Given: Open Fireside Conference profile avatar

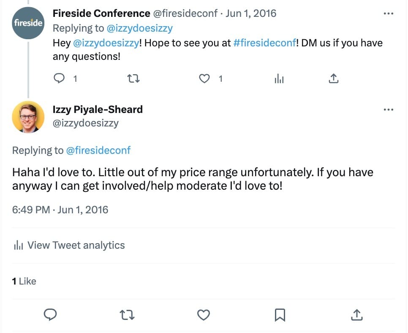Looking at the screenshot, I should click(x=28, y=23).
